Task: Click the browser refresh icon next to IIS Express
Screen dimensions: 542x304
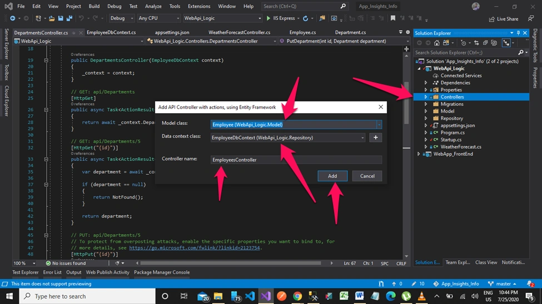Action: (306, 18)
